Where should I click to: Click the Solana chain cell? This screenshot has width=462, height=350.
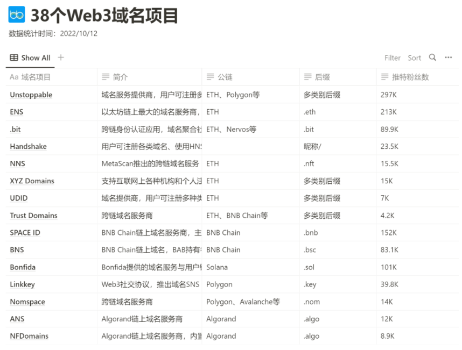pyautogui.click(x=251, y=267)
